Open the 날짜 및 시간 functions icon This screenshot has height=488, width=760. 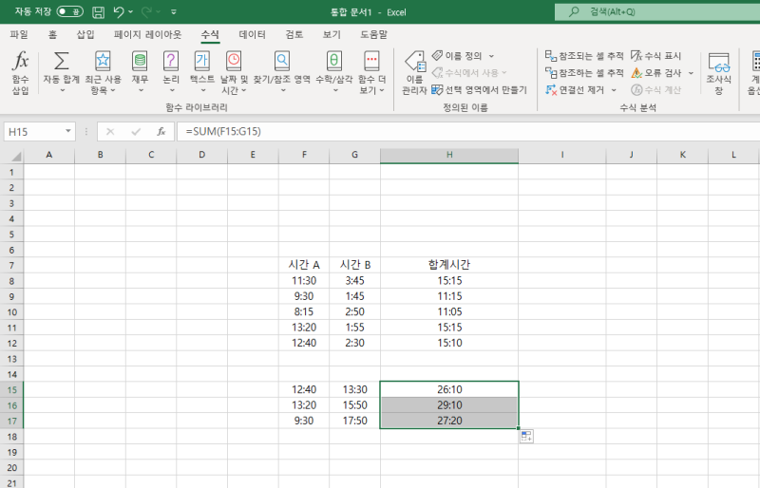click(234, 63)
